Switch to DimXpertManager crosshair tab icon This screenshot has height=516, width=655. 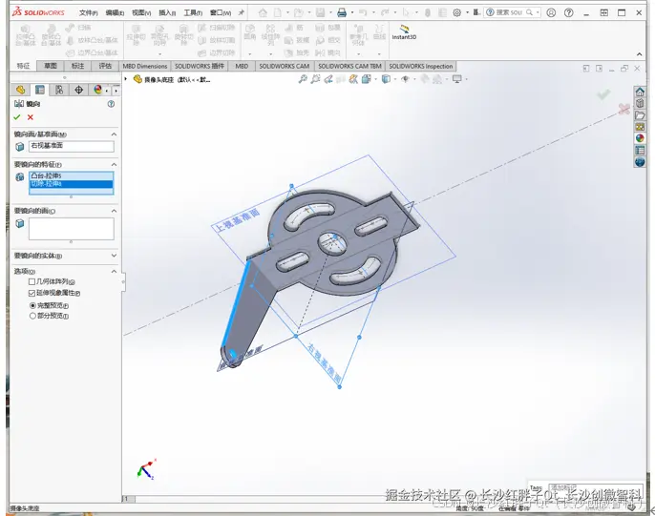[x=78, y=90]
